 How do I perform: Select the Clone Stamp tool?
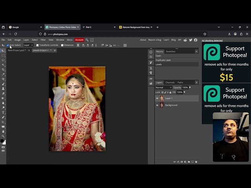pos(3,89)
